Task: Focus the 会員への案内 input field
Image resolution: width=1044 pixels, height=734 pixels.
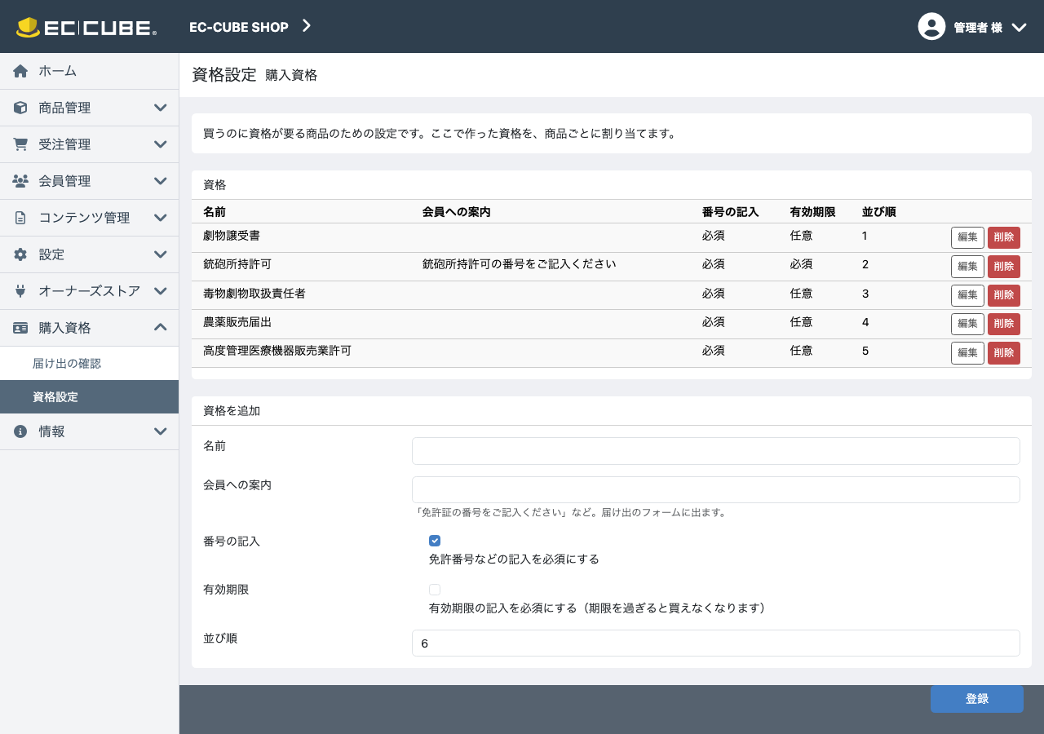Action: coord(716,490)
